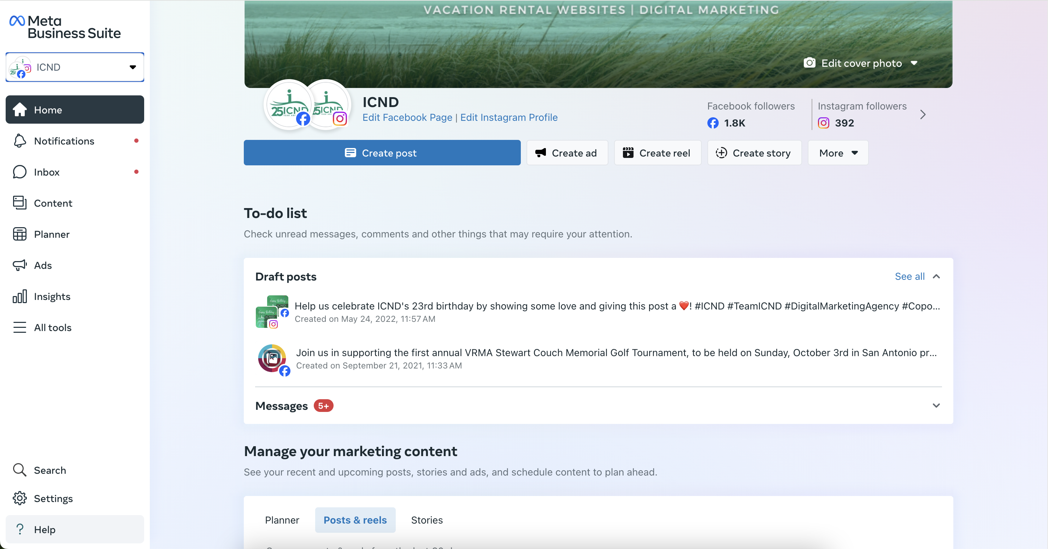Click the Create story button
Viewport: 1048px width, 549px height.
[x=754, y=153]
